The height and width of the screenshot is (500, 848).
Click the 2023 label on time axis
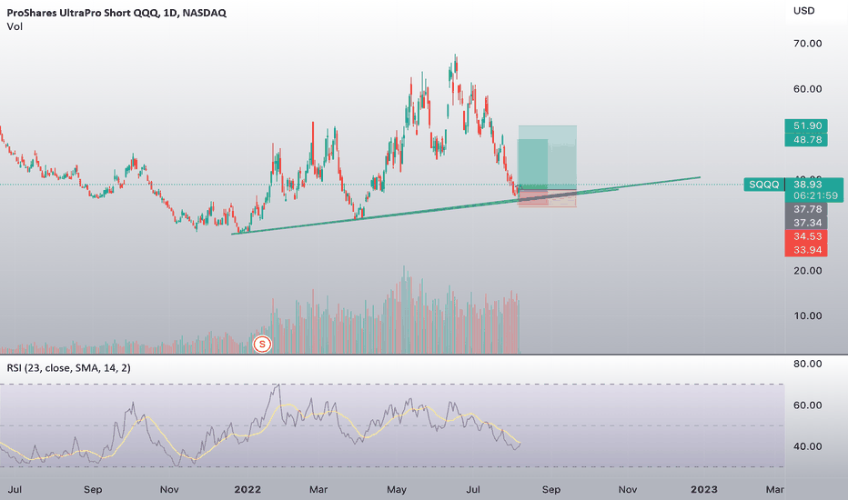coord(704,490)
